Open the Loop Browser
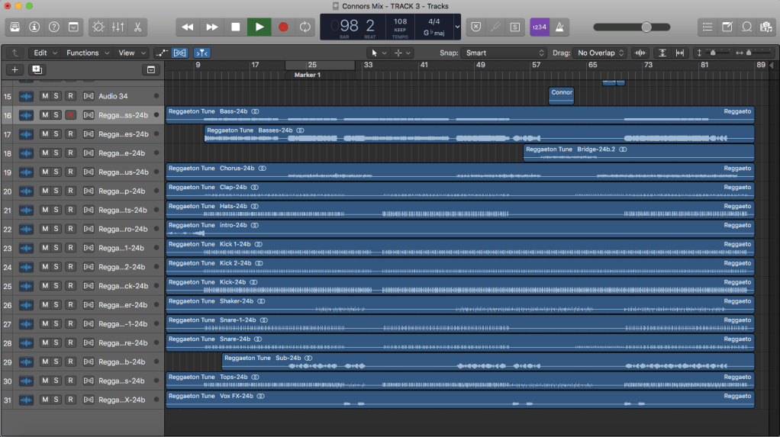 tap(746, 27)
